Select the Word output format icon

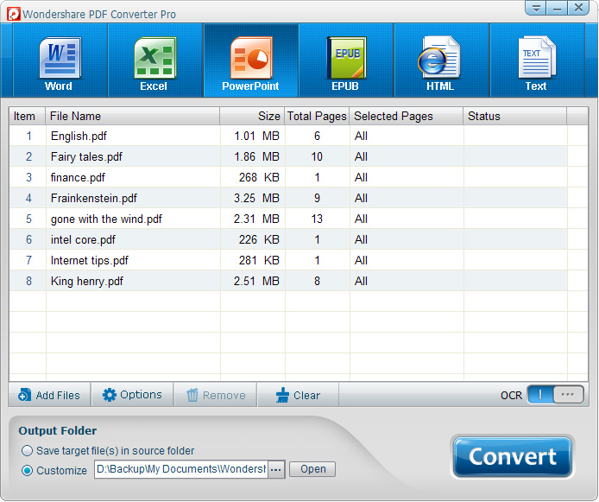[59, 61]
